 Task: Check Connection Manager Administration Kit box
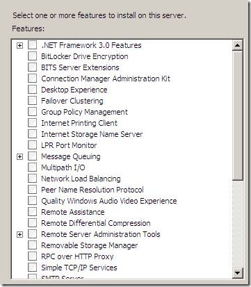click(x=32, y=79)
